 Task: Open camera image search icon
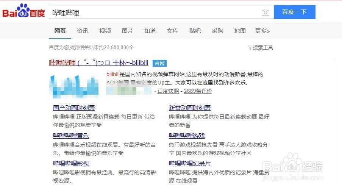(x=265, y=12)
